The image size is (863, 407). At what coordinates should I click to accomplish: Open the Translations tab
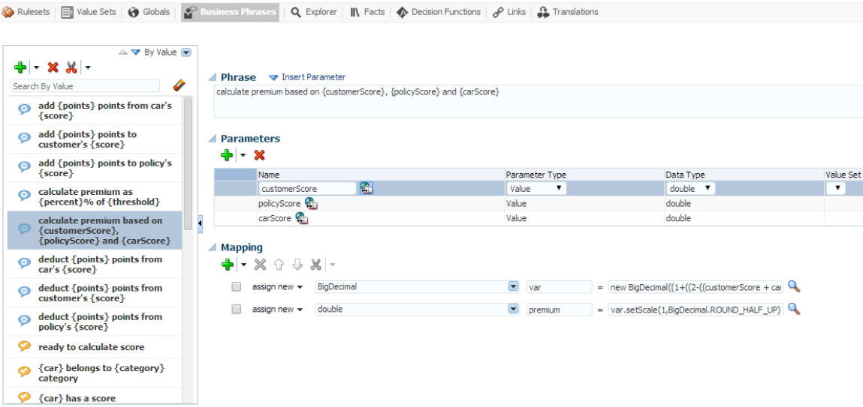pos(568,12)
